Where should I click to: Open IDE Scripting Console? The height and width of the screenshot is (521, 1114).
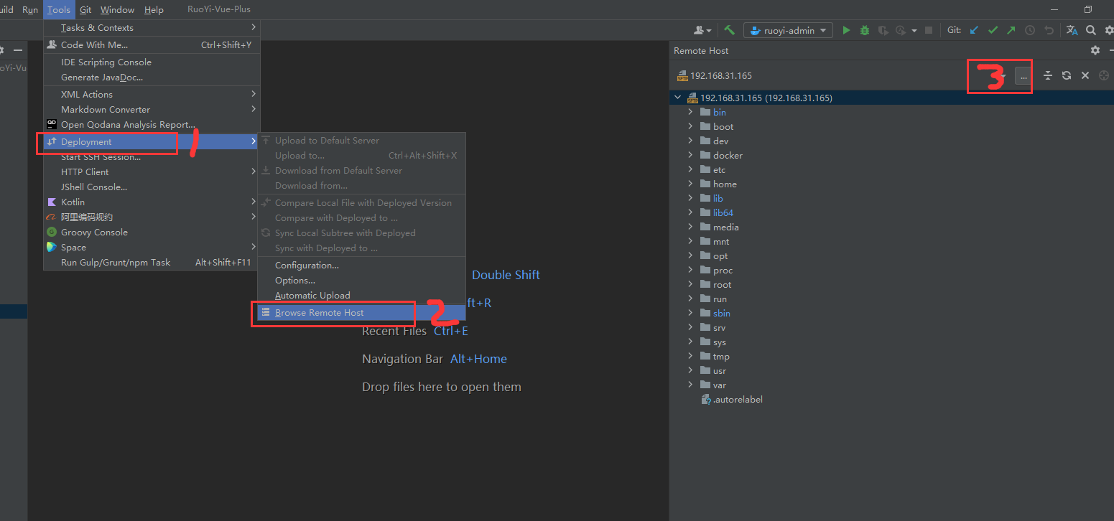(x=151, y=62)
